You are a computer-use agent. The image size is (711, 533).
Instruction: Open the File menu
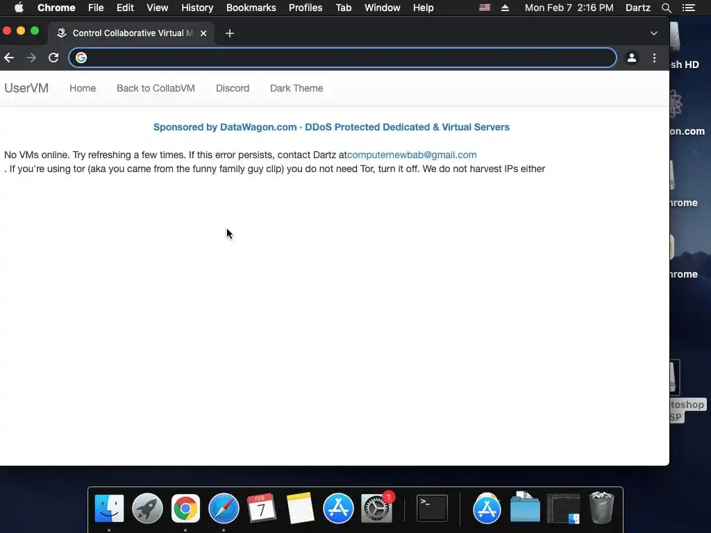(96, 8)
